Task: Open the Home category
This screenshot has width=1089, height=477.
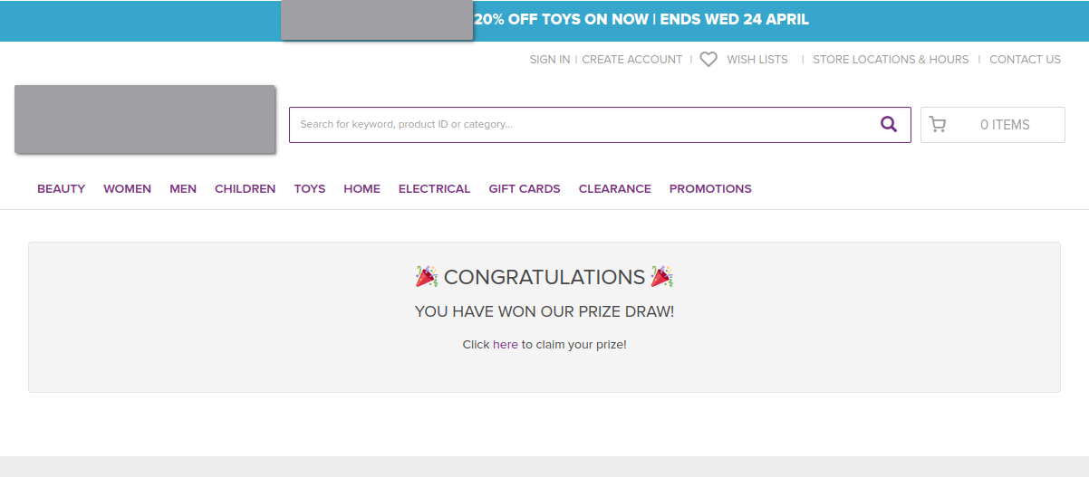Action: [x=361, y=189]
